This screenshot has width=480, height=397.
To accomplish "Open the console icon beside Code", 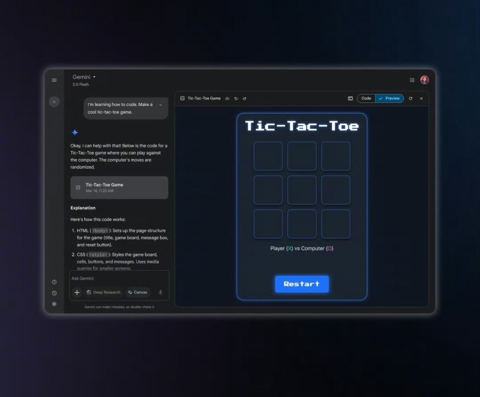I will 350,99.
